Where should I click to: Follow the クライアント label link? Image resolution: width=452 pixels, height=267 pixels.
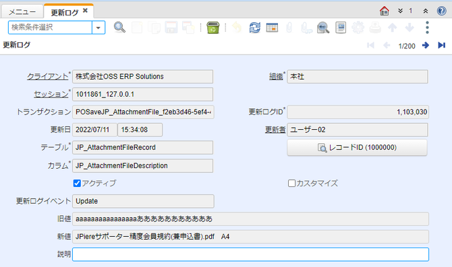(48, 77)
